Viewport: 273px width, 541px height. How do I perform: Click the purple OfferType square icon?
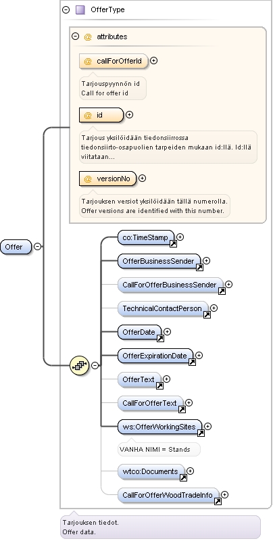pos(80,9)
